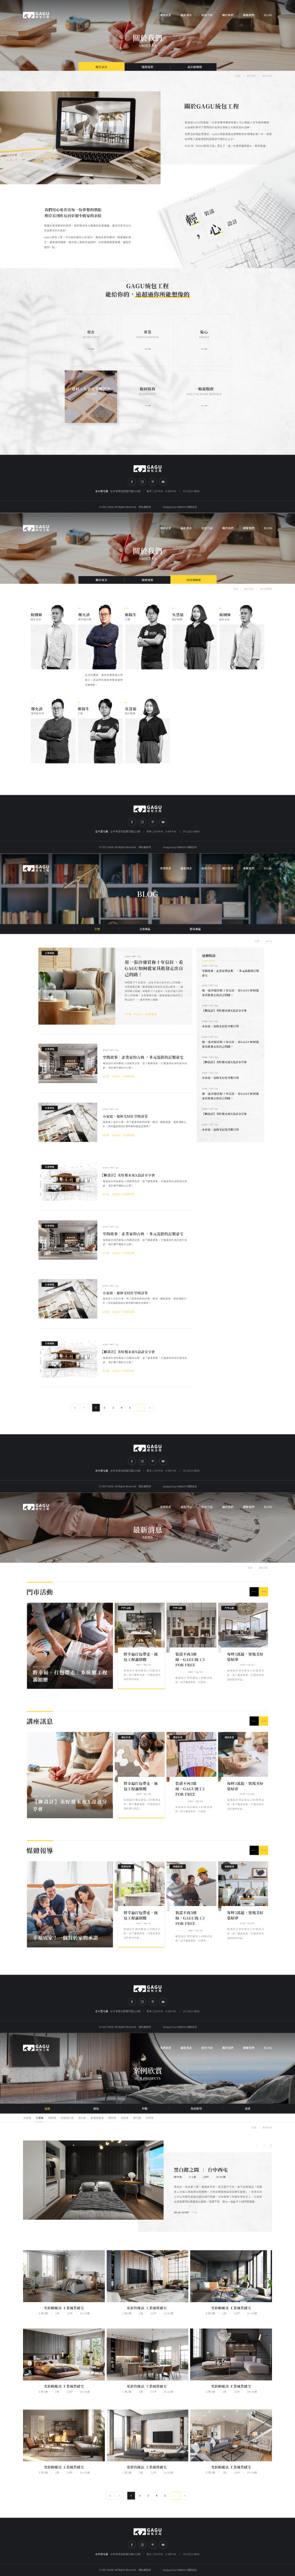Click the 媒體報導 section heading
Screen dimensions: 295x2576
(x=40, y=1850)
